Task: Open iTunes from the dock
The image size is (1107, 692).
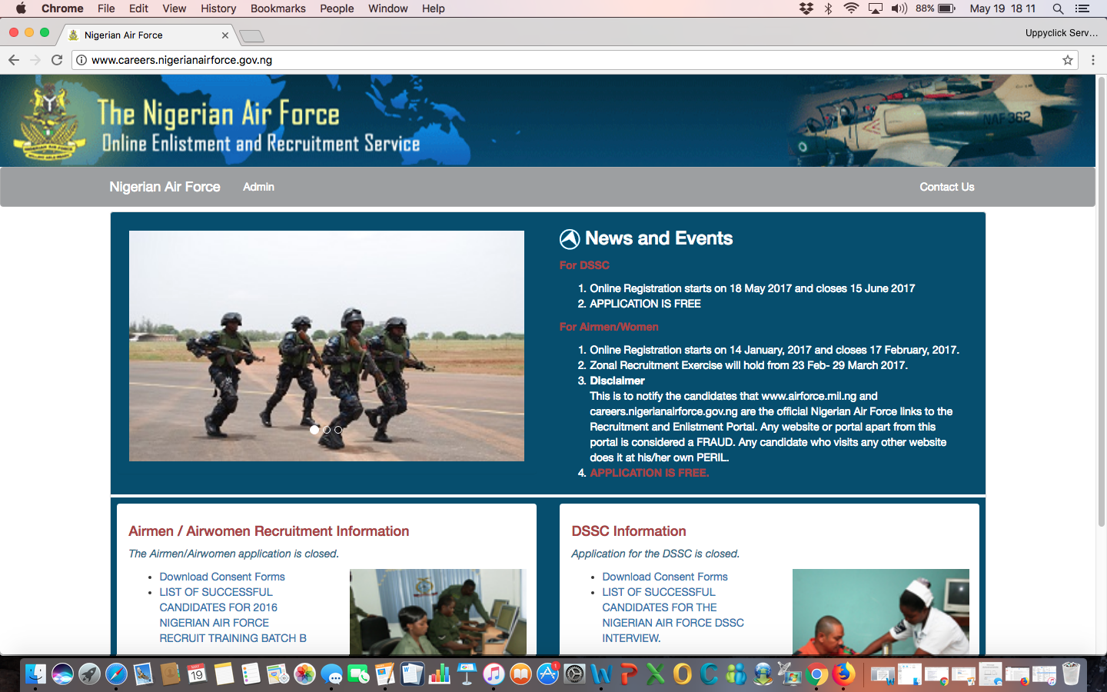Action: point(494,674)
